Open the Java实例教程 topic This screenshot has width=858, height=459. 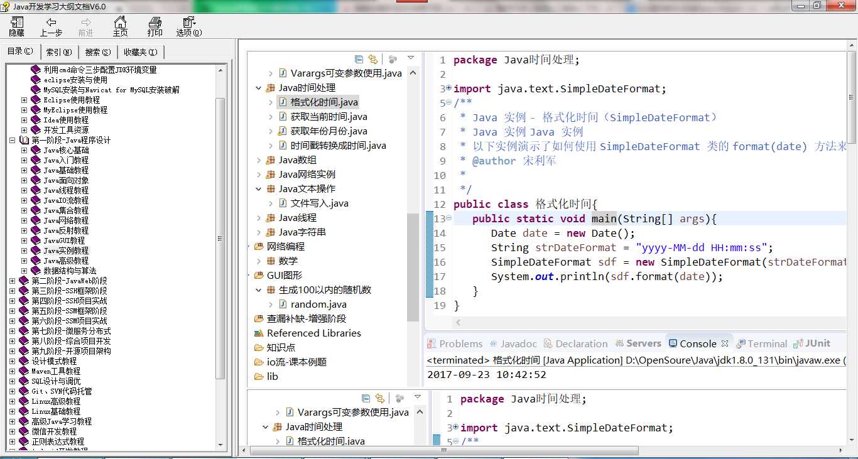(x=66, y=251)
